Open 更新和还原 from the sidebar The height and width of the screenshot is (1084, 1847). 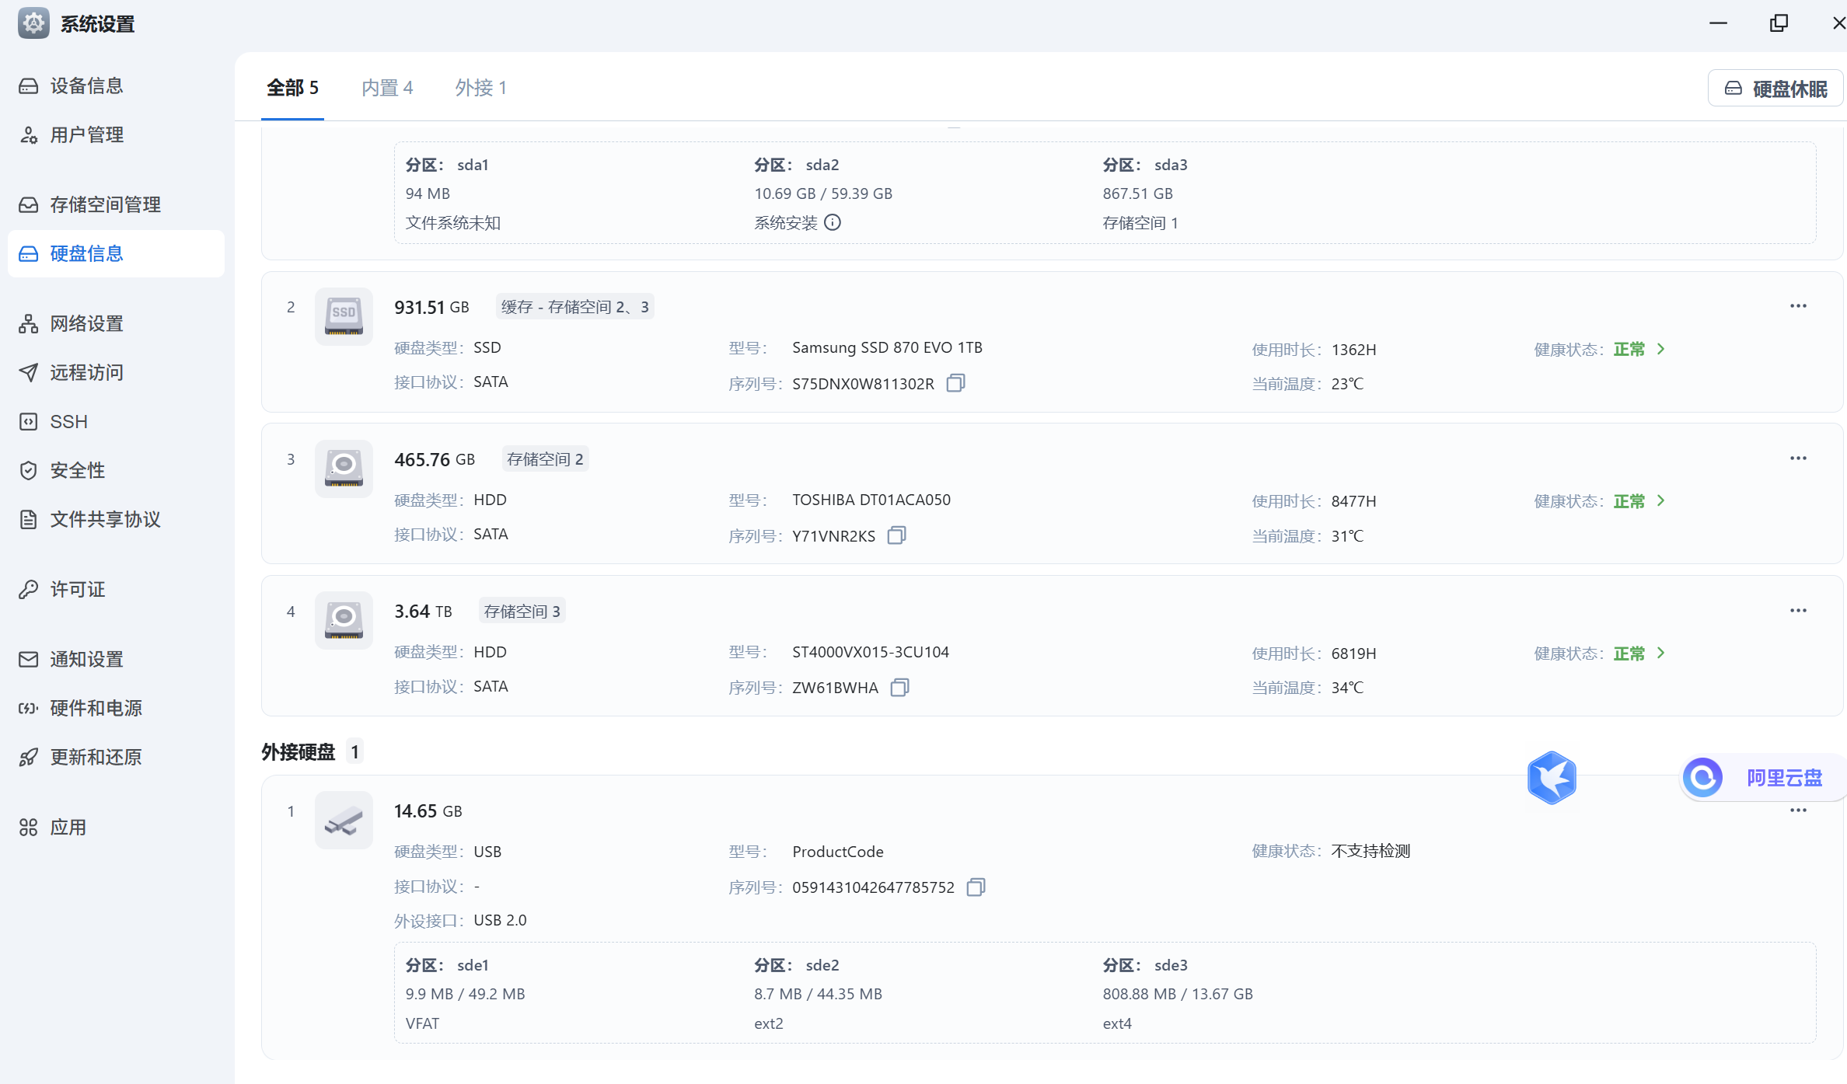click(95, 757)
